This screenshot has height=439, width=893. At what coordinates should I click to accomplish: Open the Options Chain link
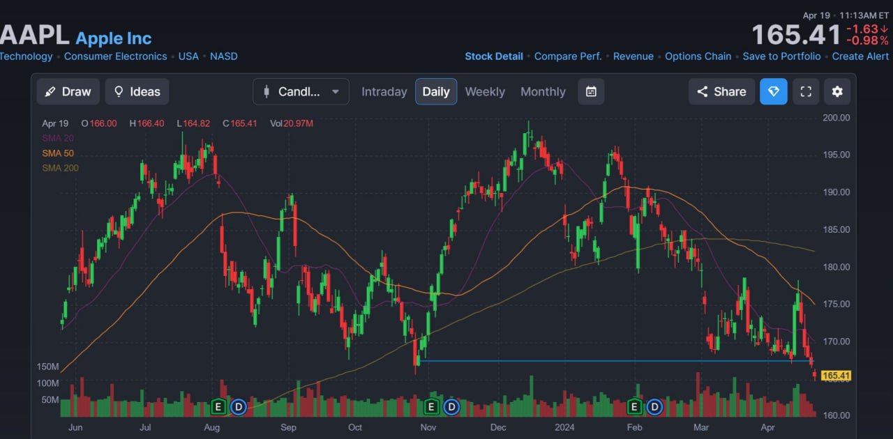pos(698,56)
